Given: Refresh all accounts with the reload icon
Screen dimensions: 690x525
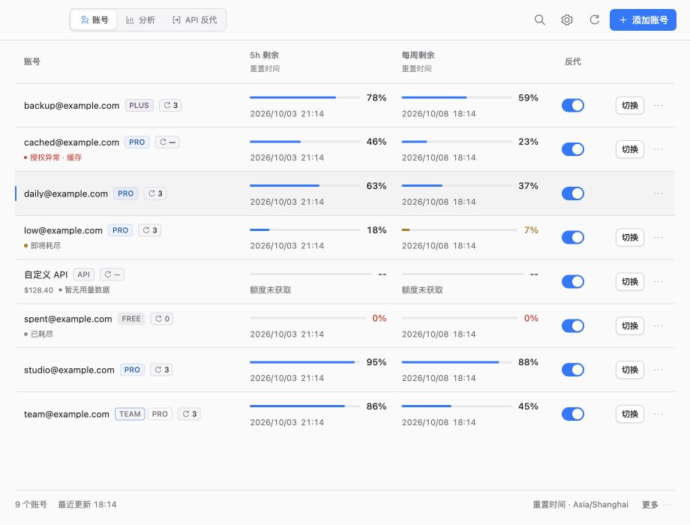Looking at the screenshot, I should pyautogui.click(x=595, y=19).
